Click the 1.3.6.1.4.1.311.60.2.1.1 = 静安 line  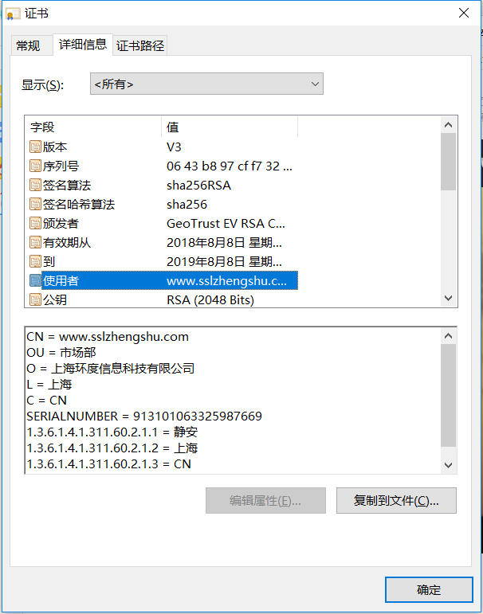pyautogui.click(x=112, y=432)
